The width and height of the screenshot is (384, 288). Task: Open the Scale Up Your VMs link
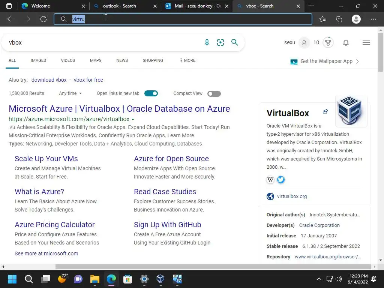pyautogui.click(x=46, y=159)
